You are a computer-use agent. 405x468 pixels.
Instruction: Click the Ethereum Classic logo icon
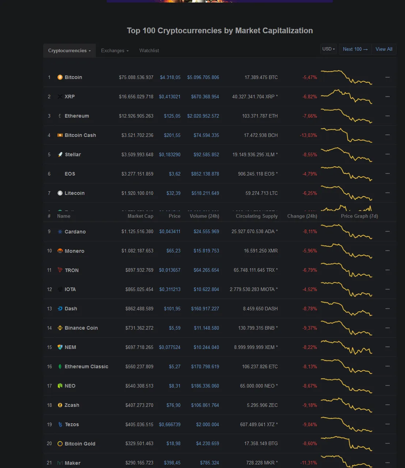point(60,366)
